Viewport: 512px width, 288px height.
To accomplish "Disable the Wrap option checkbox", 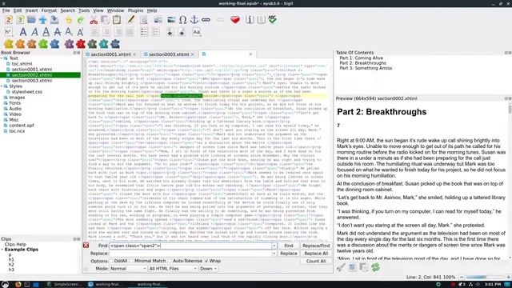I will 206,261.
